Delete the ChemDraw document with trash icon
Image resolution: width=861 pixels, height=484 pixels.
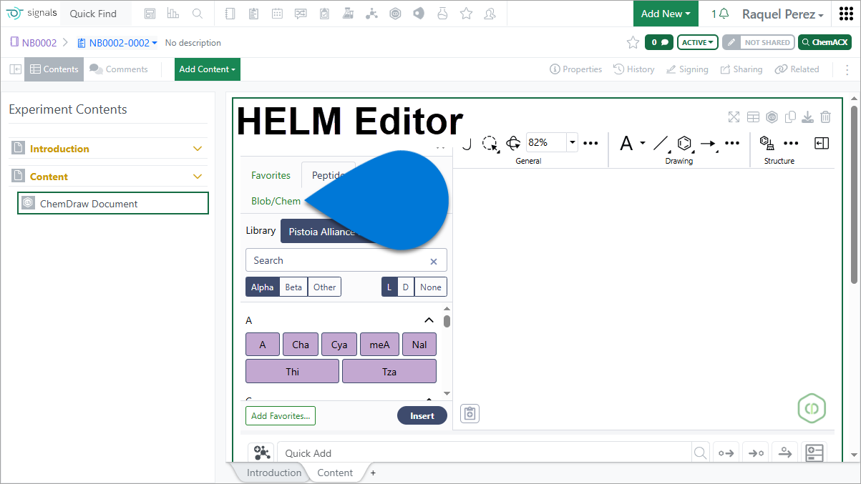(x=826, y=117)
